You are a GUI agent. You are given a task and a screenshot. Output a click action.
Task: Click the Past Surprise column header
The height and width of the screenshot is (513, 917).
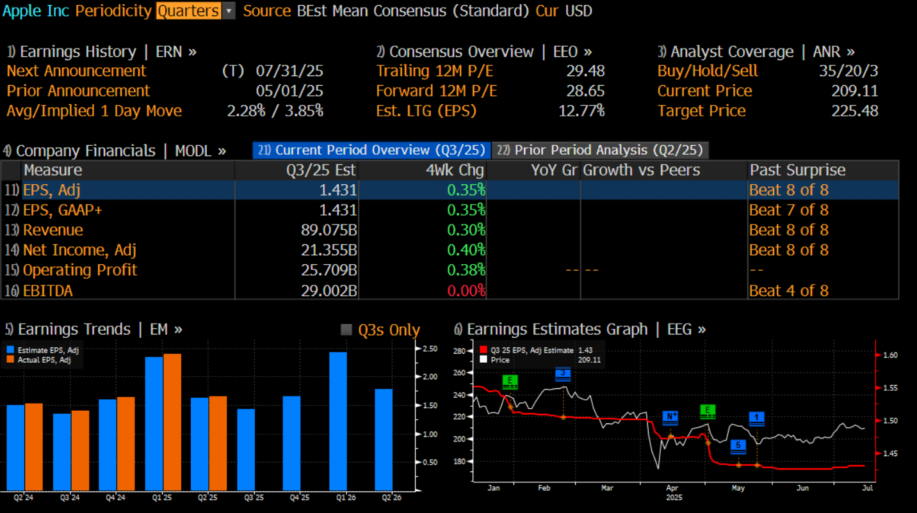click(823, 170)
